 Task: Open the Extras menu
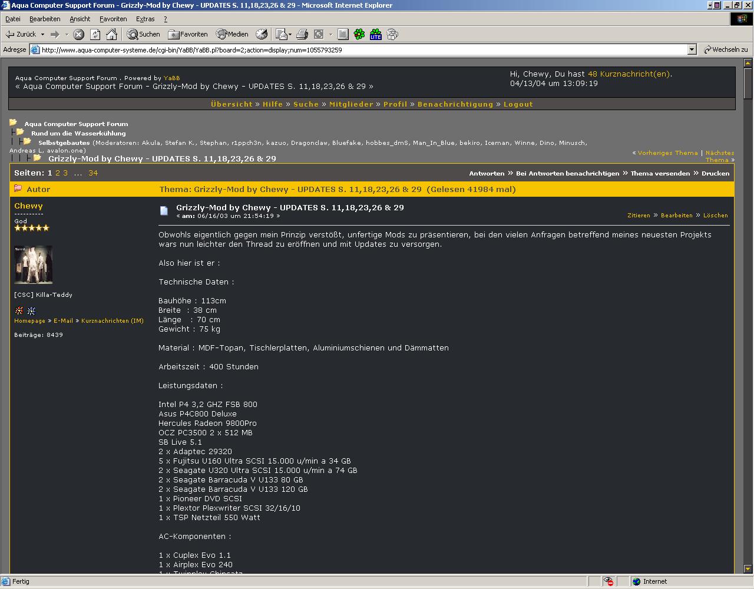(x=145, y=19)
